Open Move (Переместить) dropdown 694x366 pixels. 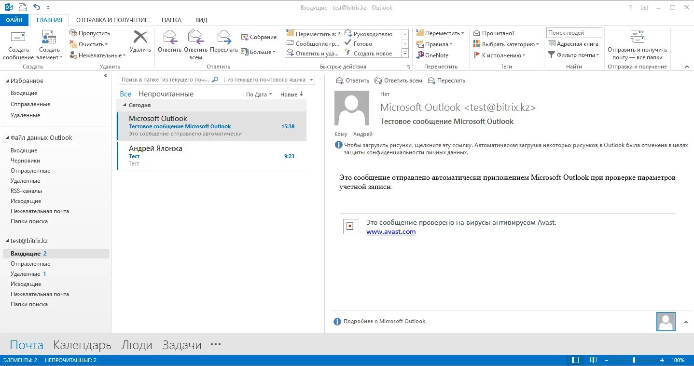[x=440, y=33]
